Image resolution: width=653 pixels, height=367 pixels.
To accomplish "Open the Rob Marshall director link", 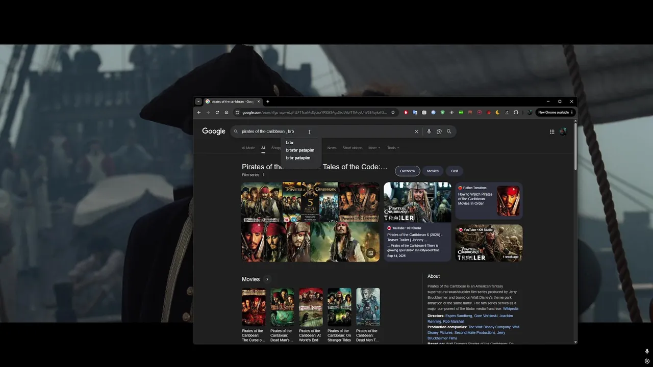I will click(454, 322).
